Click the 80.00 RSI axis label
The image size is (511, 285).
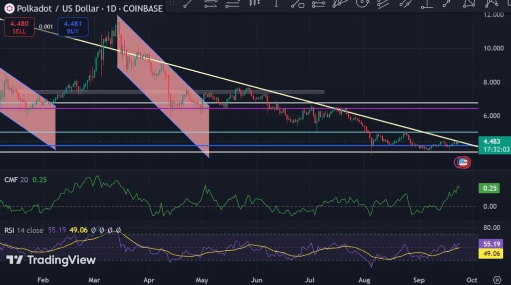coord(492,227)
